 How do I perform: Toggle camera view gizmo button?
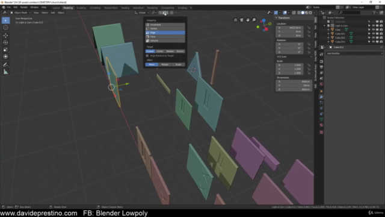pos(242,20)
